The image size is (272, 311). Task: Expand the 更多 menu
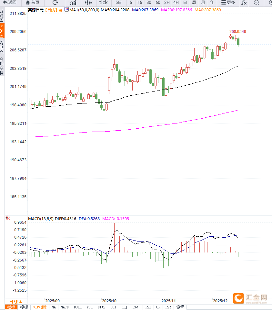[228, 3]
